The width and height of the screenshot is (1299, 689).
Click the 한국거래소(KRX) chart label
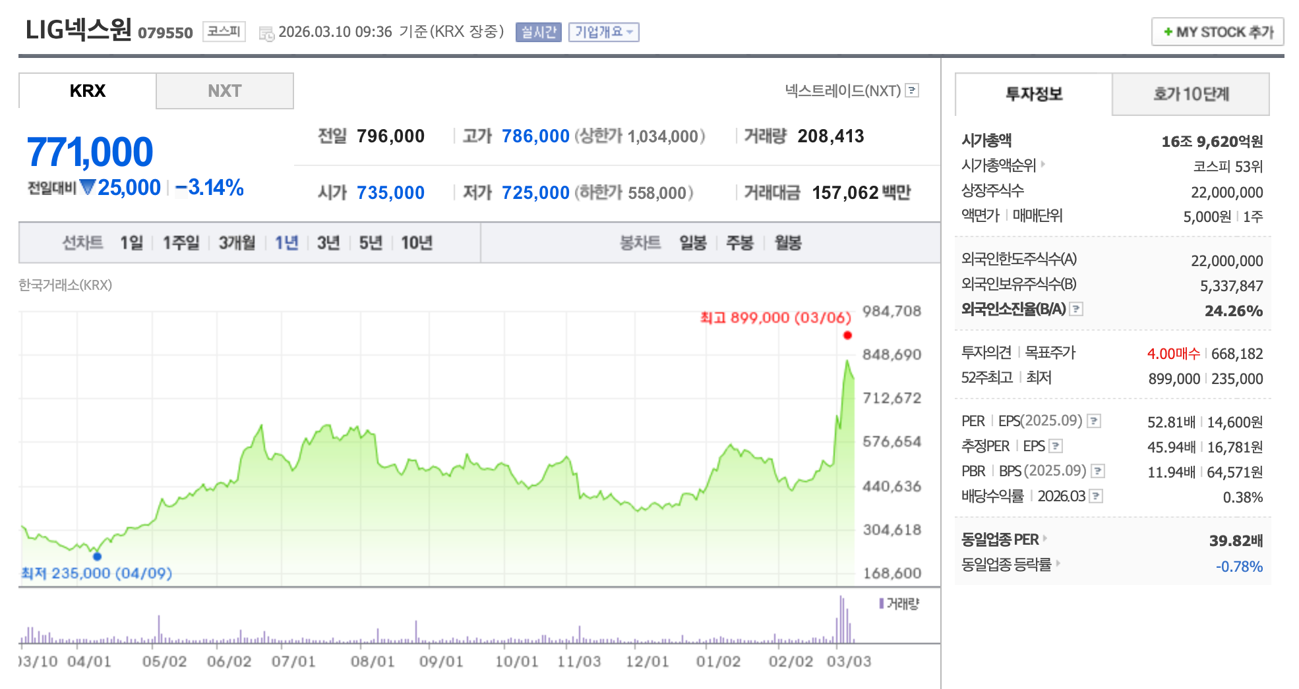point(65,285)
